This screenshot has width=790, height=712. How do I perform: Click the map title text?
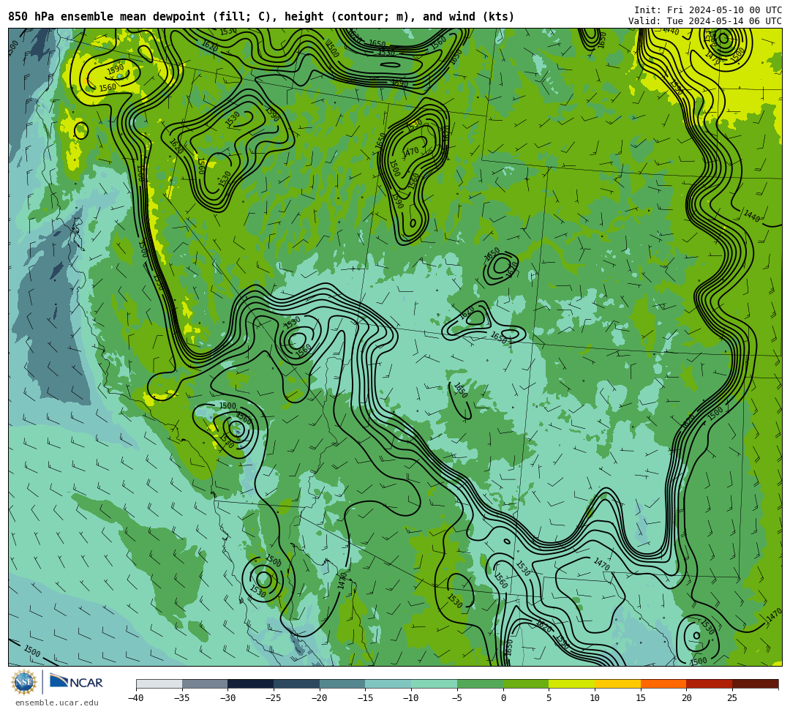coord(261,17)
